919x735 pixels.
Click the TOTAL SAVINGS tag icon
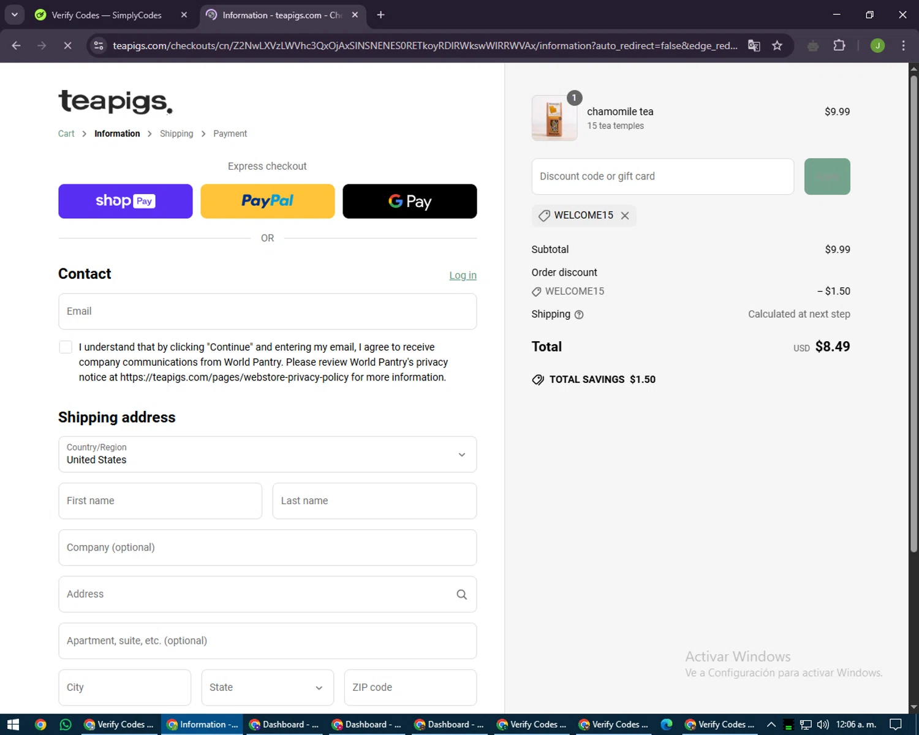coord(538,380)
